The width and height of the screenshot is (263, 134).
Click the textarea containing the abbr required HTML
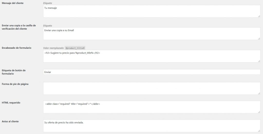coord(152,107)
